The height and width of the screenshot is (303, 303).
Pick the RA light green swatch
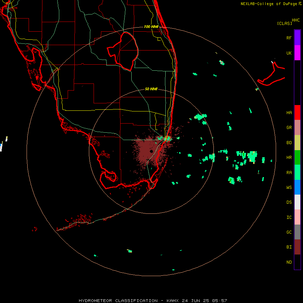click(297, 172)
